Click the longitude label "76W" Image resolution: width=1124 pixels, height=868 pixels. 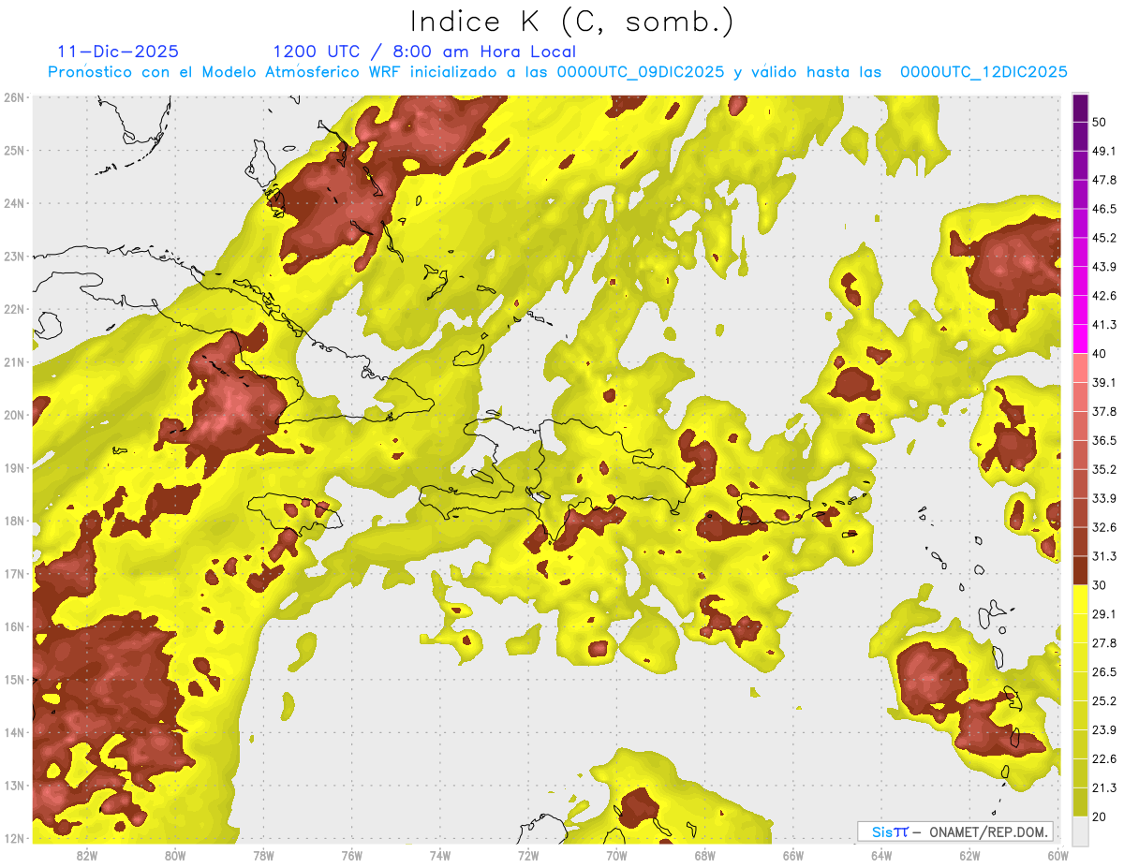tap(351, 856)
